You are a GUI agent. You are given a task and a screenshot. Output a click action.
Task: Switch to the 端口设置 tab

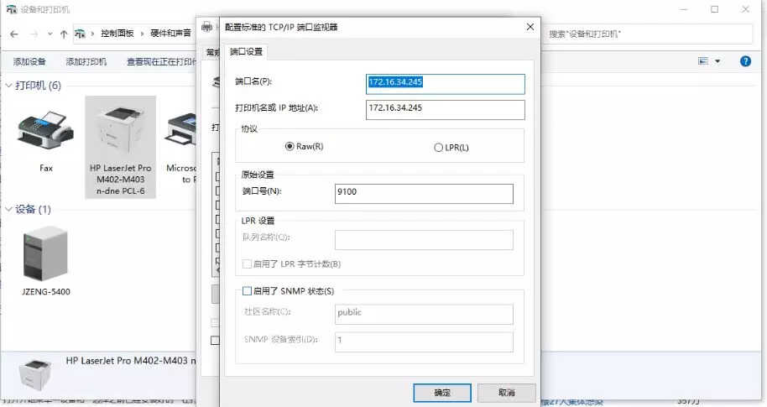(x=246, y=52)
